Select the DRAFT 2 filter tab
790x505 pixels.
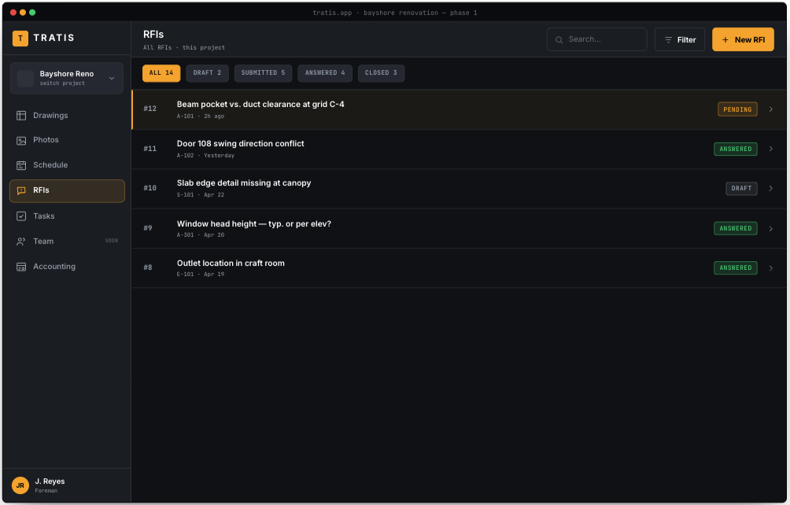coord(207,73)
